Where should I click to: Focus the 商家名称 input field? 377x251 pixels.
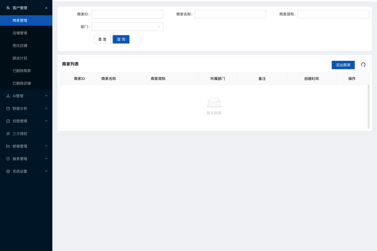[x=230, y=14]
